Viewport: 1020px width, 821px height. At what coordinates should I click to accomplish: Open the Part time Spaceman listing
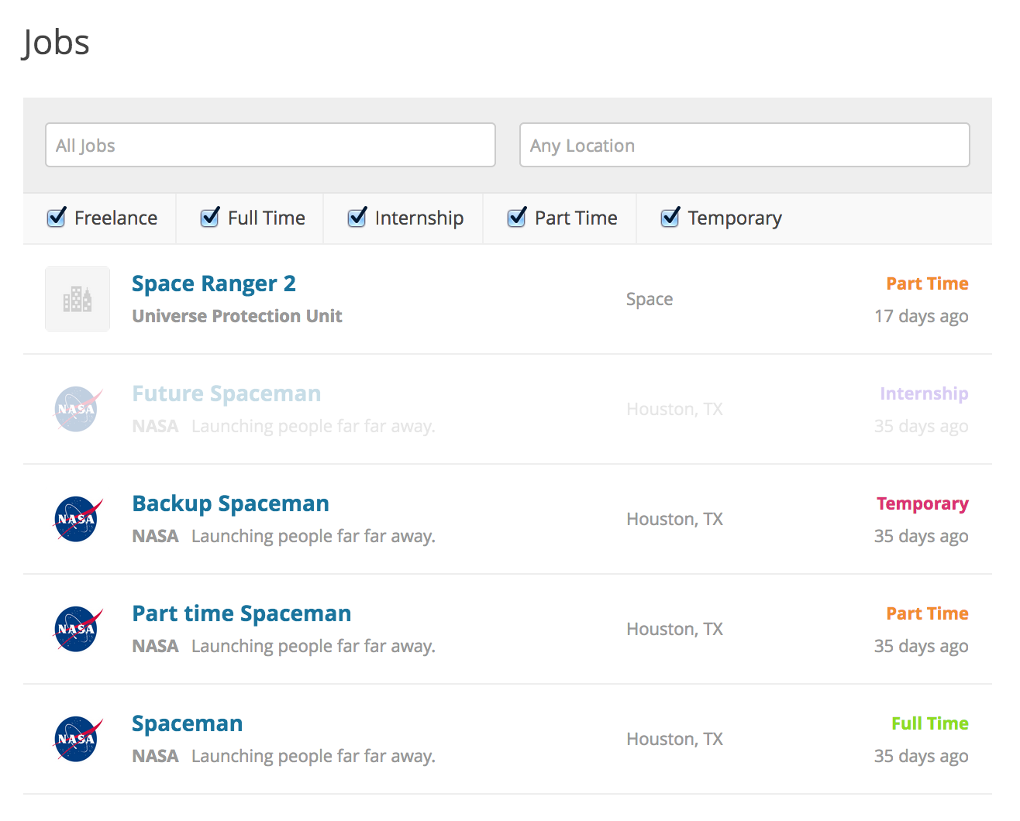click(x=241, y=613)
